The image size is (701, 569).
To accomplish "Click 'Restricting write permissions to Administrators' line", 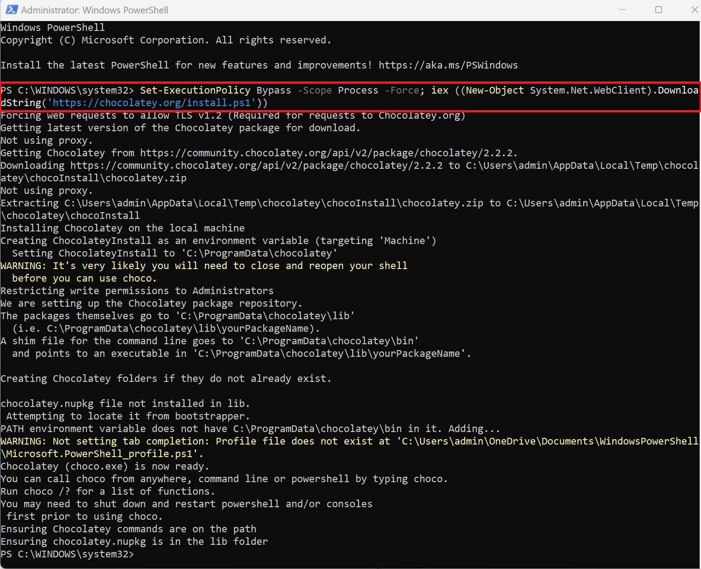I will click(137, 291).
